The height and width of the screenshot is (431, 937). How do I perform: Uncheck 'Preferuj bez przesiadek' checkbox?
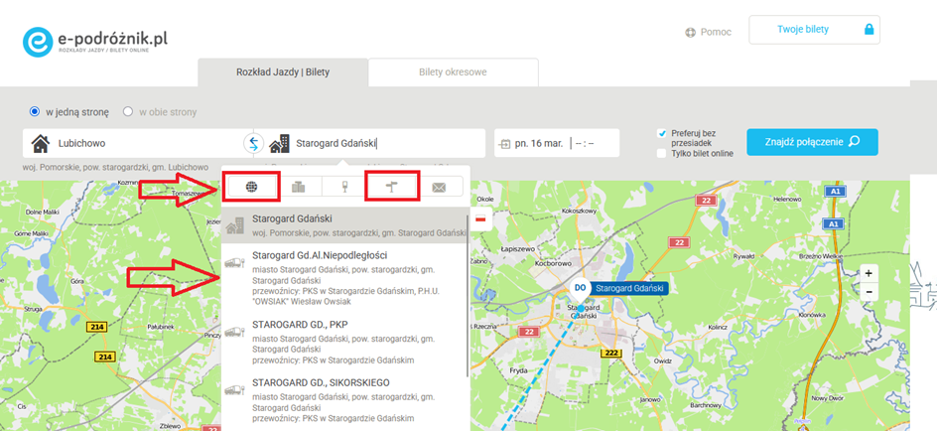(662, 133)
